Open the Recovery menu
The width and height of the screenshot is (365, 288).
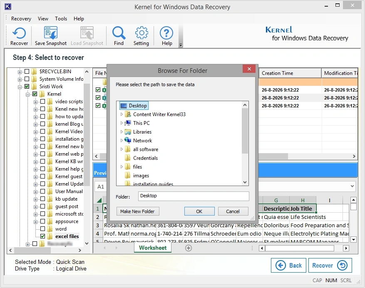coord(21,19)
